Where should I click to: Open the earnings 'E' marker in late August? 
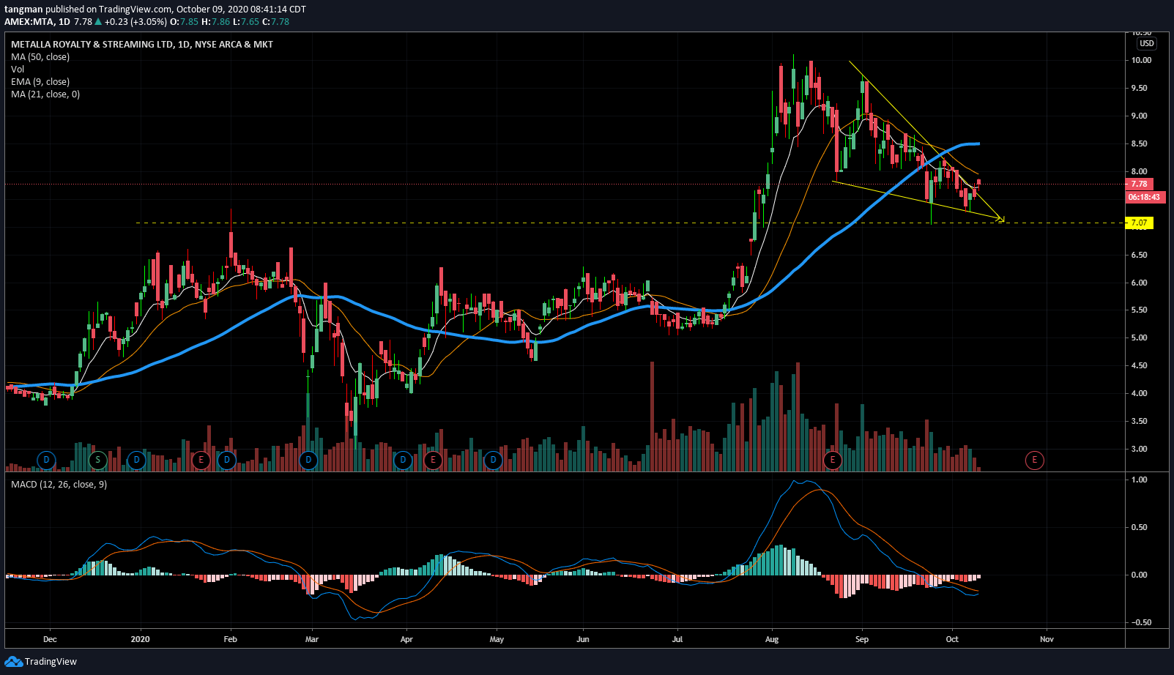[x=832, y=460]
